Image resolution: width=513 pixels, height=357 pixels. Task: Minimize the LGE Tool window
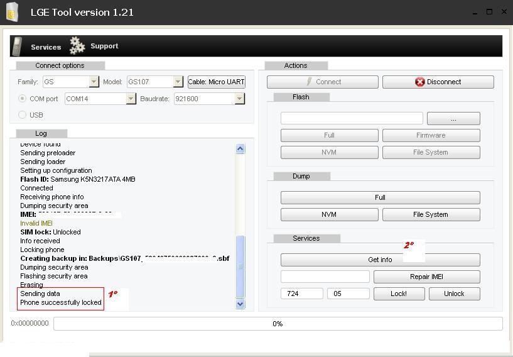pos(475,13)
